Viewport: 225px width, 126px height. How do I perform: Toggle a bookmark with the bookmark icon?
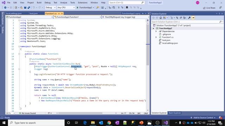coord(127,8)
